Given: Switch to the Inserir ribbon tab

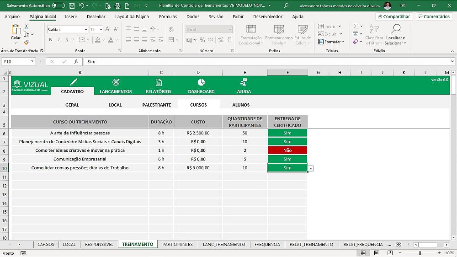Looking at the screenshot, I should tap(71, 16).
